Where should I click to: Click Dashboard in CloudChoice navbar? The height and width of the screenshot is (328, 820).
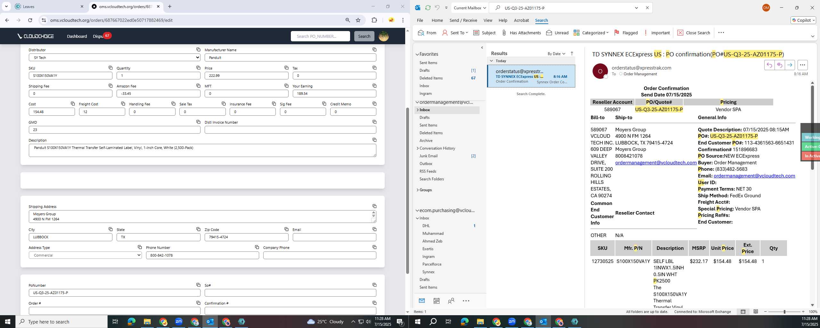77,36
